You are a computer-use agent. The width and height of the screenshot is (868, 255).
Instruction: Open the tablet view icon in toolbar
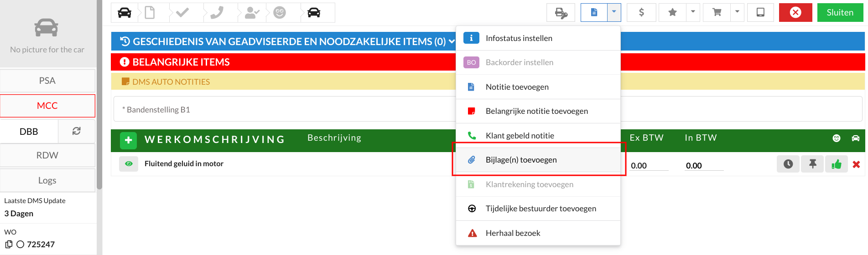point(760,13)
